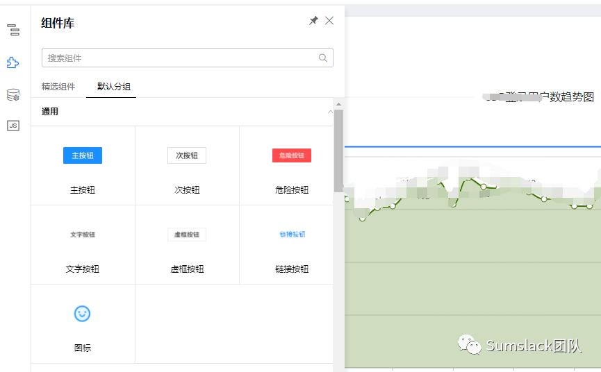
Task: Click the component list scrollbar thumb
Action: pos(338,151)
